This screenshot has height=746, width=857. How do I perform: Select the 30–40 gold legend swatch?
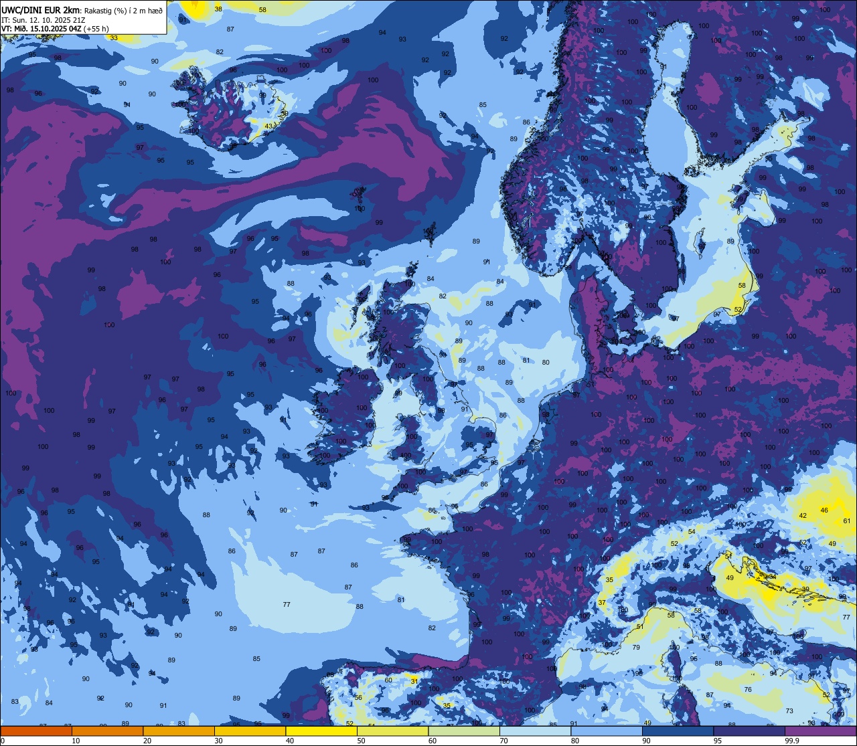tap(250, 731)
